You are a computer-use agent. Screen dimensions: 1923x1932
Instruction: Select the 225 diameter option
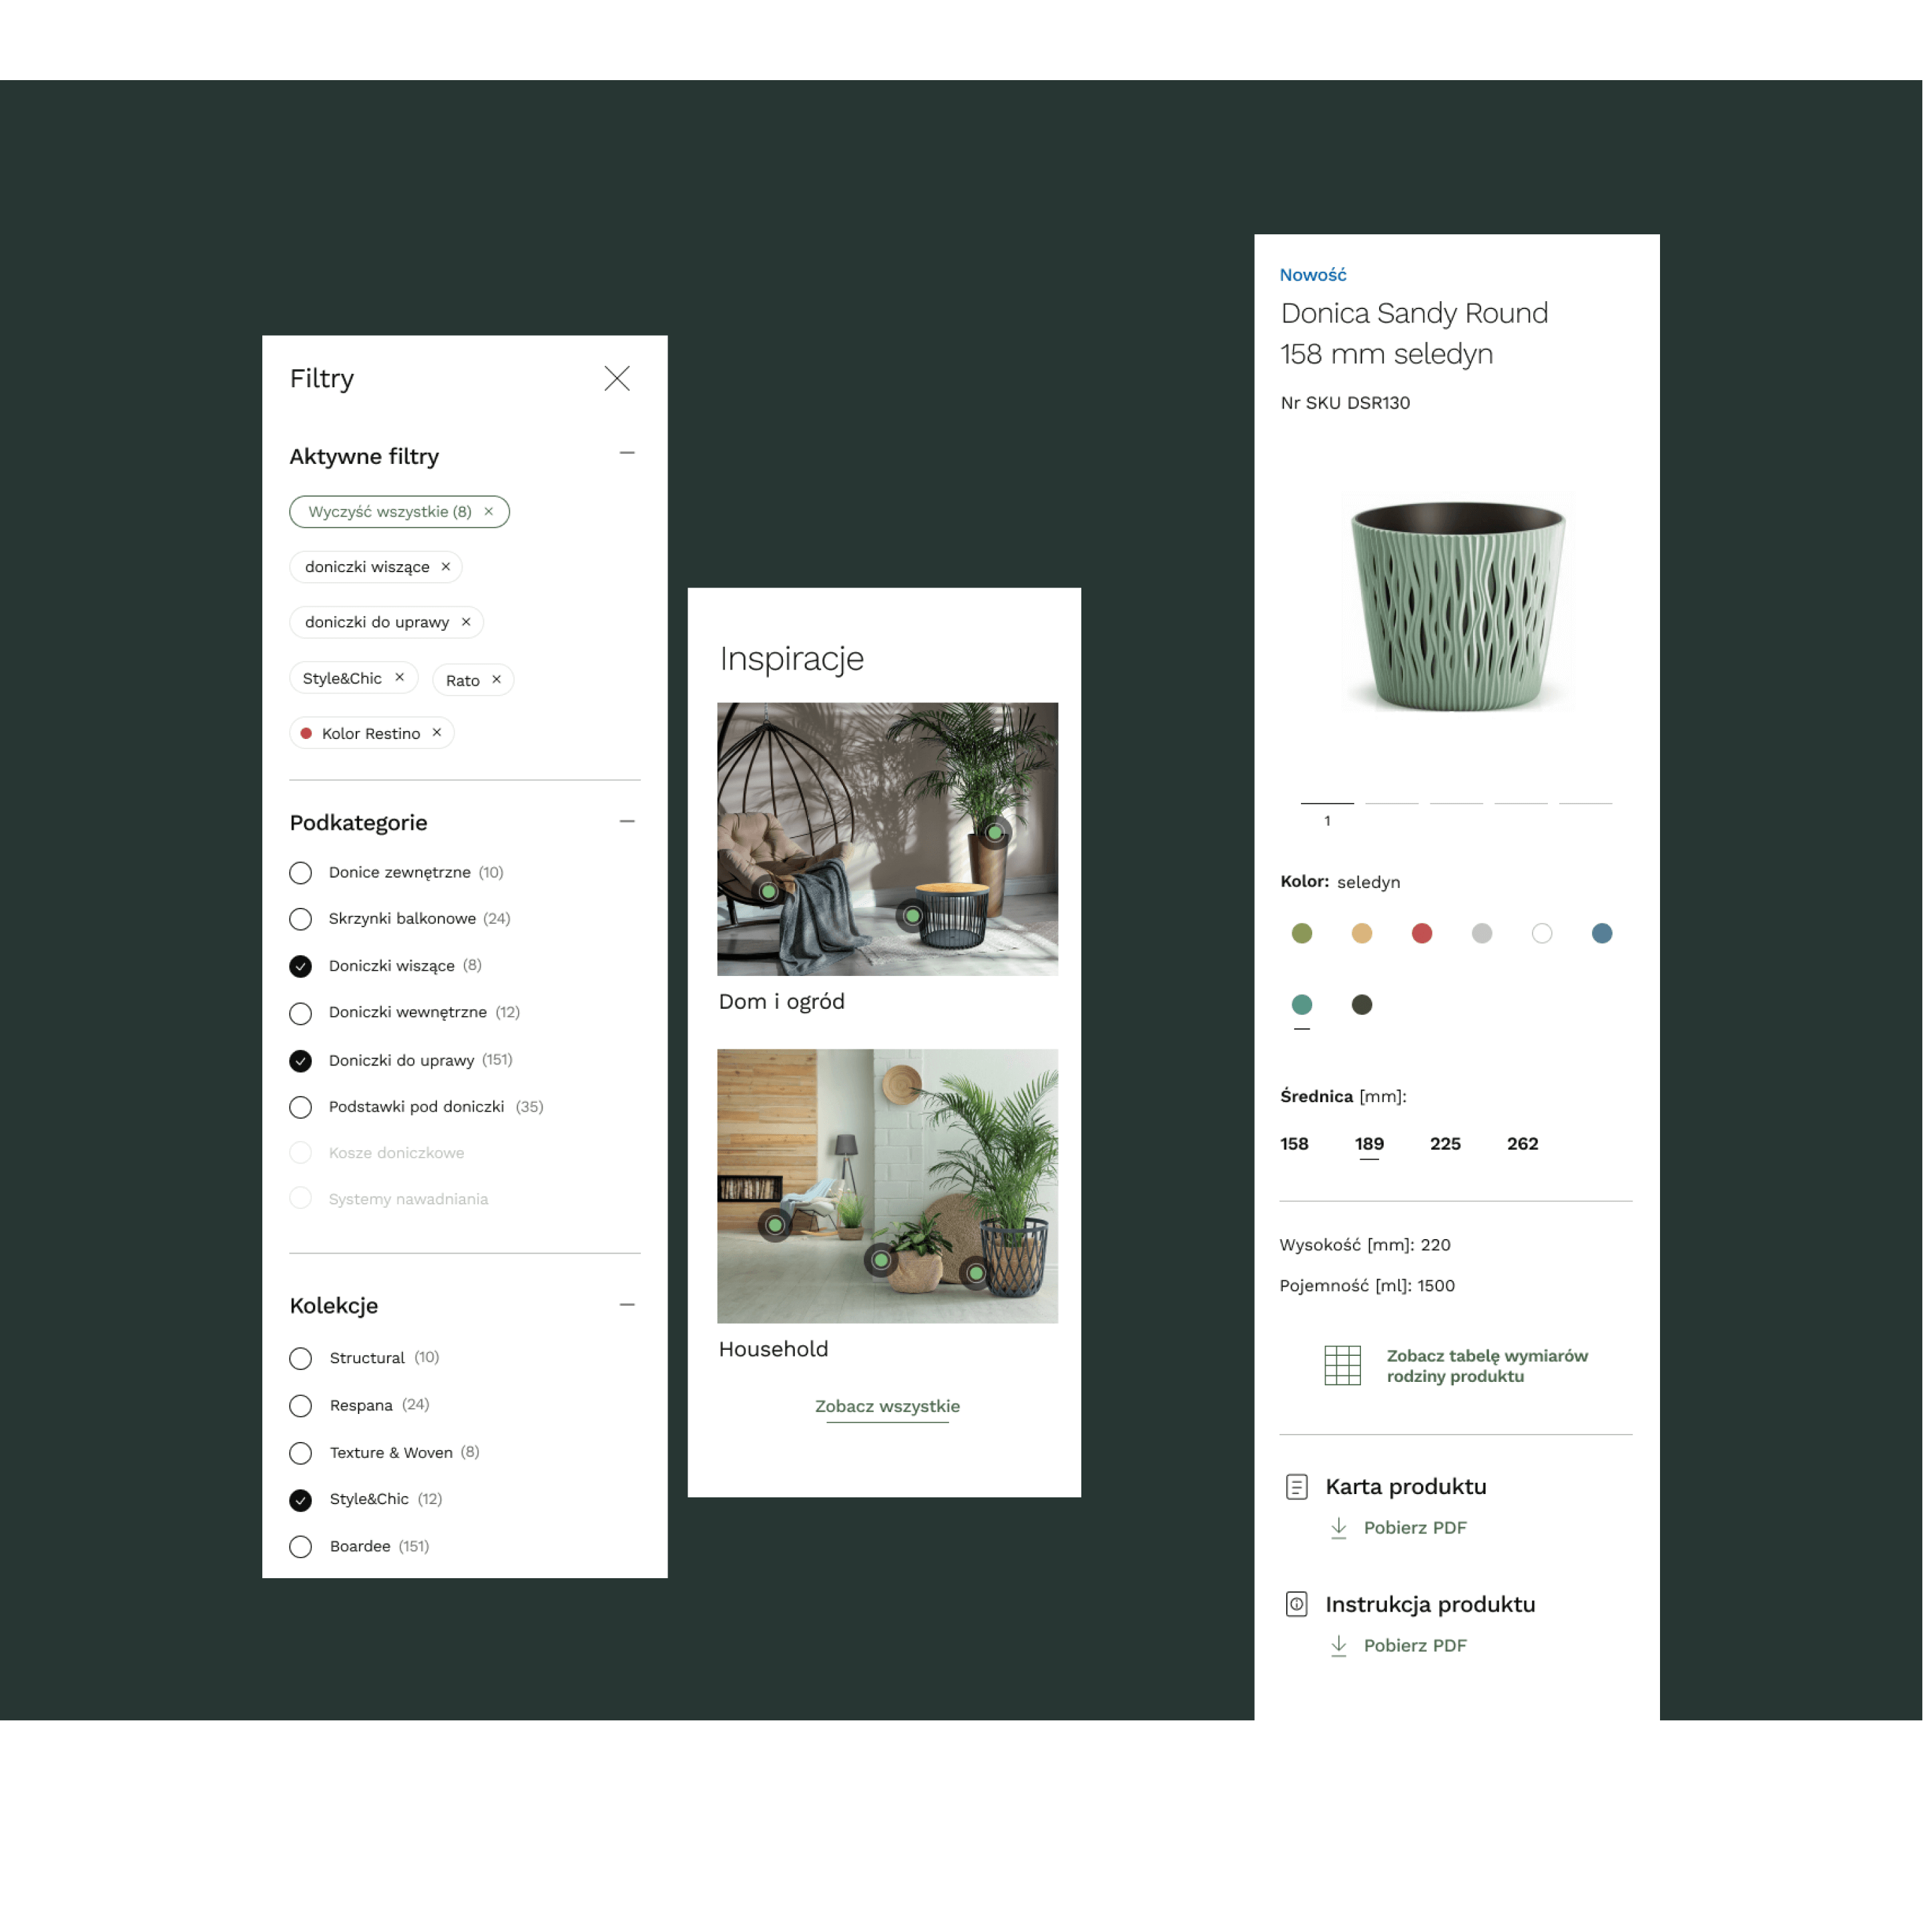click(1445, 1143)
